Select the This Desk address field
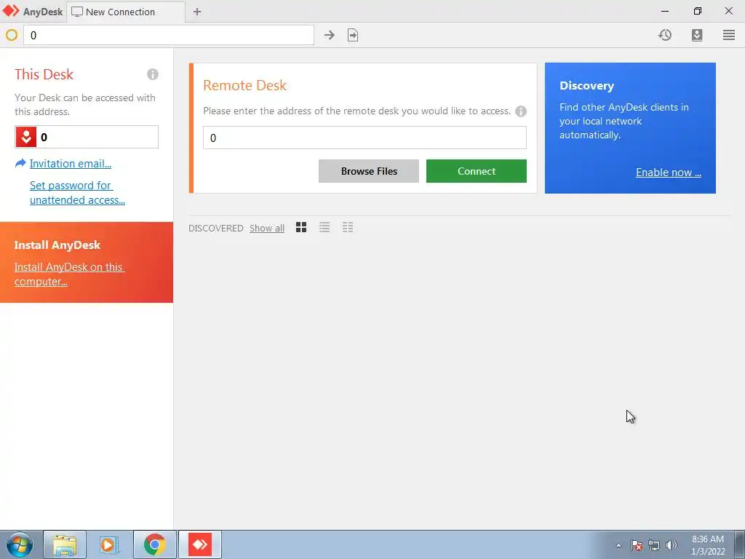The image size is (745, 559). tap(87, 138)
